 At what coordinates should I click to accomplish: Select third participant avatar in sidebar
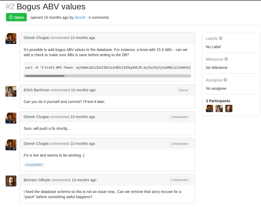tap(229, 108)
